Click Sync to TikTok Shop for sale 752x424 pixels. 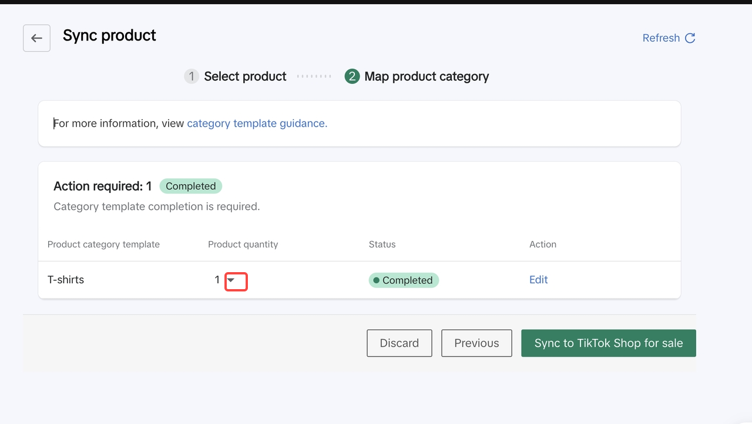pos(608,343)
